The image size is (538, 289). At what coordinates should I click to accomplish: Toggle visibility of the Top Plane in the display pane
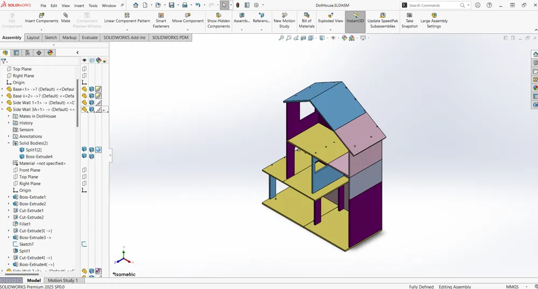click(84, 69)
